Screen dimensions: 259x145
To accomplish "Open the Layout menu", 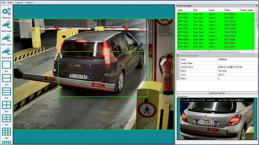I will (19, 2).
